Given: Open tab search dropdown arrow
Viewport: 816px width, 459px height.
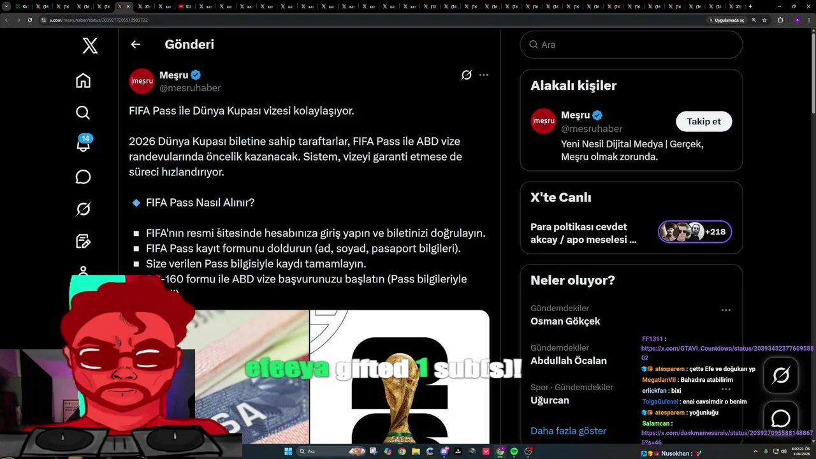Looking at the screenshot, I should [x=7, y=6].
